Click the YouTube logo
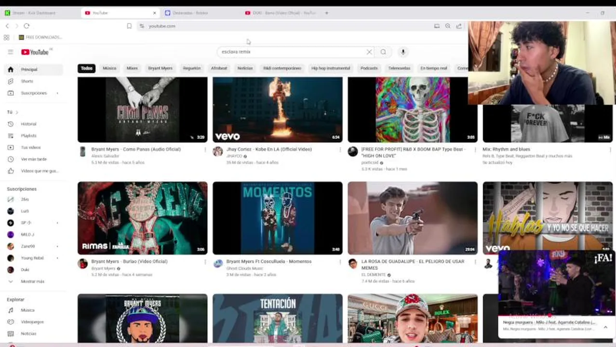Viewport: 616px width, 347px height. 35,52
